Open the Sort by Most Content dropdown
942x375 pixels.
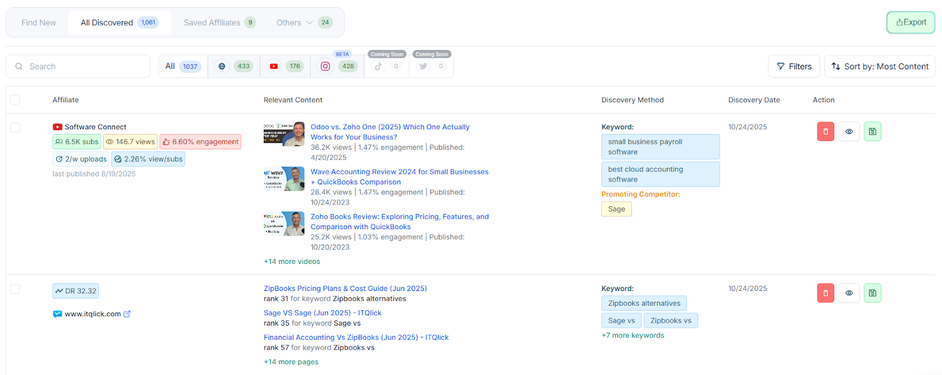click(880, 66)
